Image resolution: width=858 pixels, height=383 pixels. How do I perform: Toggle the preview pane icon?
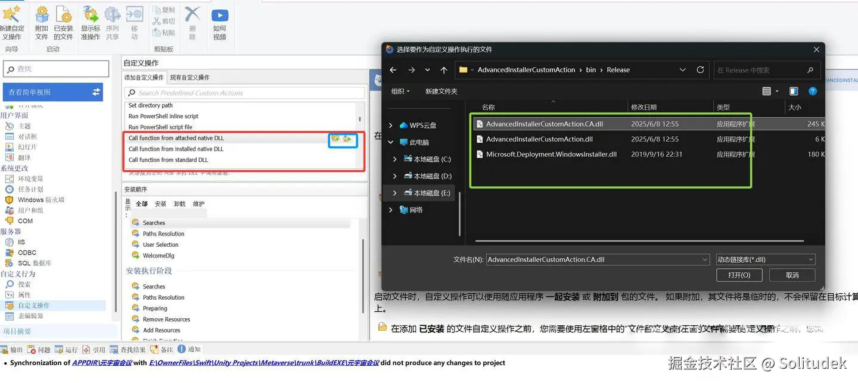(794, 91)
